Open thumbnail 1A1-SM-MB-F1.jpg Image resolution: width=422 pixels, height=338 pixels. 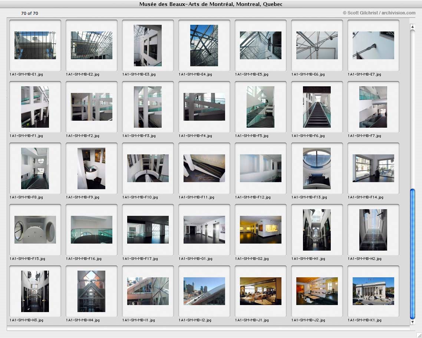(x=35, y=107)
